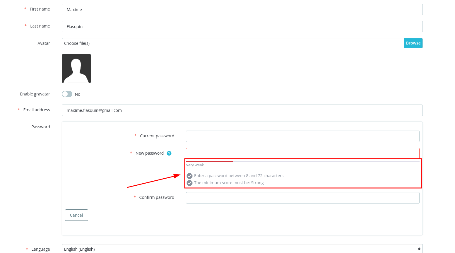Click the Language dropdown stepper arrows
Image resolution: width=455 pixels, height=253 pixels.
[419, 249]
